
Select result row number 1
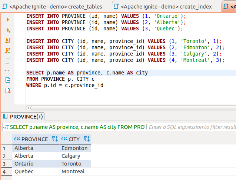(6, 149)
